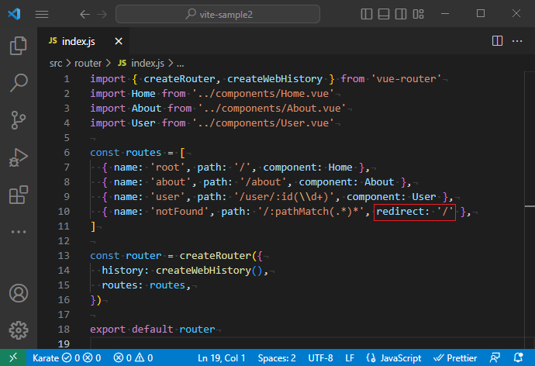
Task: Open the Customize Layout menu
Action: pos(418,14)
